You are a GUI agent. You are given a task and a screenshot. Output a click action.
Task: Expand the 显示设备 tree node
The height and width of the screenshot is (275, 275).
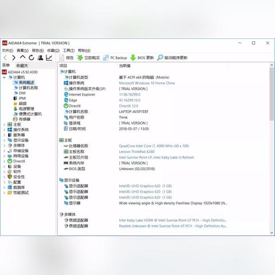[4, 140]
